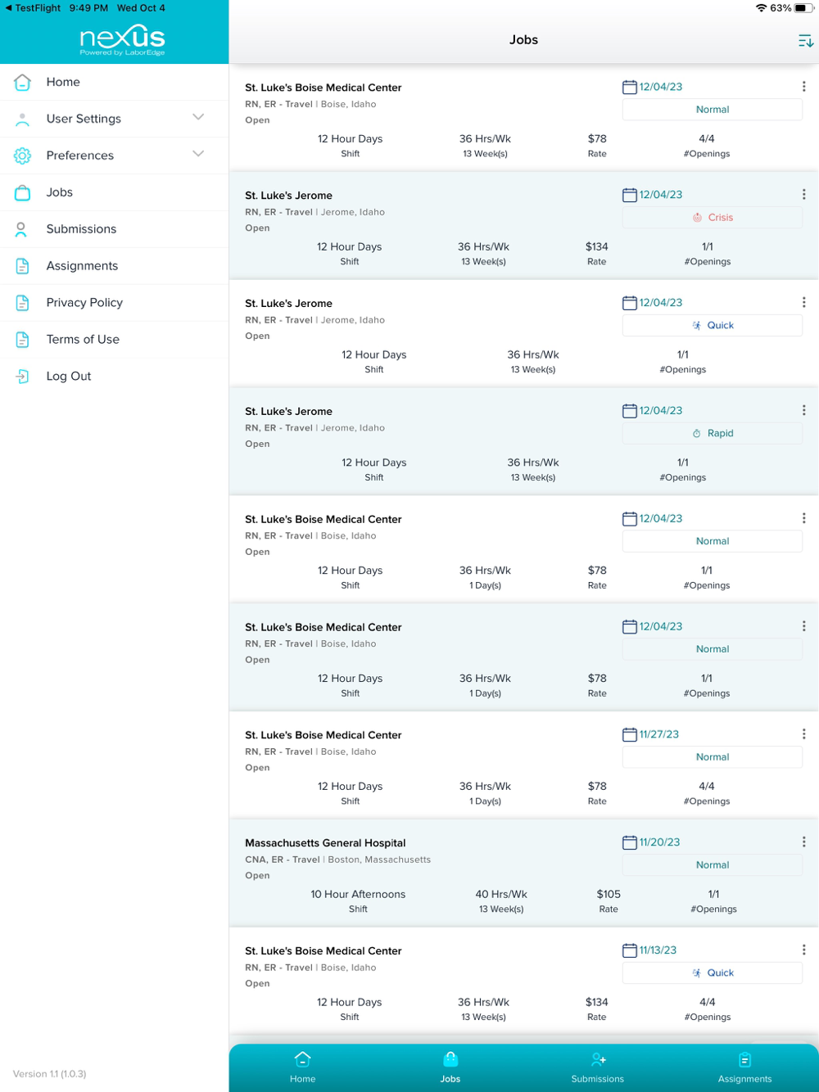Click the Assignments document icon in sidebar
The height and width of the screenshot is (1092, 819).
(x=23, y=266)
